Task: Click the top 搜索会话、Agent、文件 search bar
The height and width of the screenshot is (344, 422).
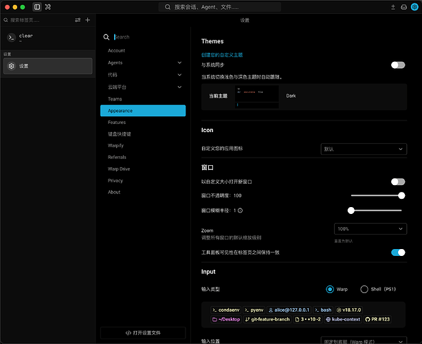Action: [220, 7]
